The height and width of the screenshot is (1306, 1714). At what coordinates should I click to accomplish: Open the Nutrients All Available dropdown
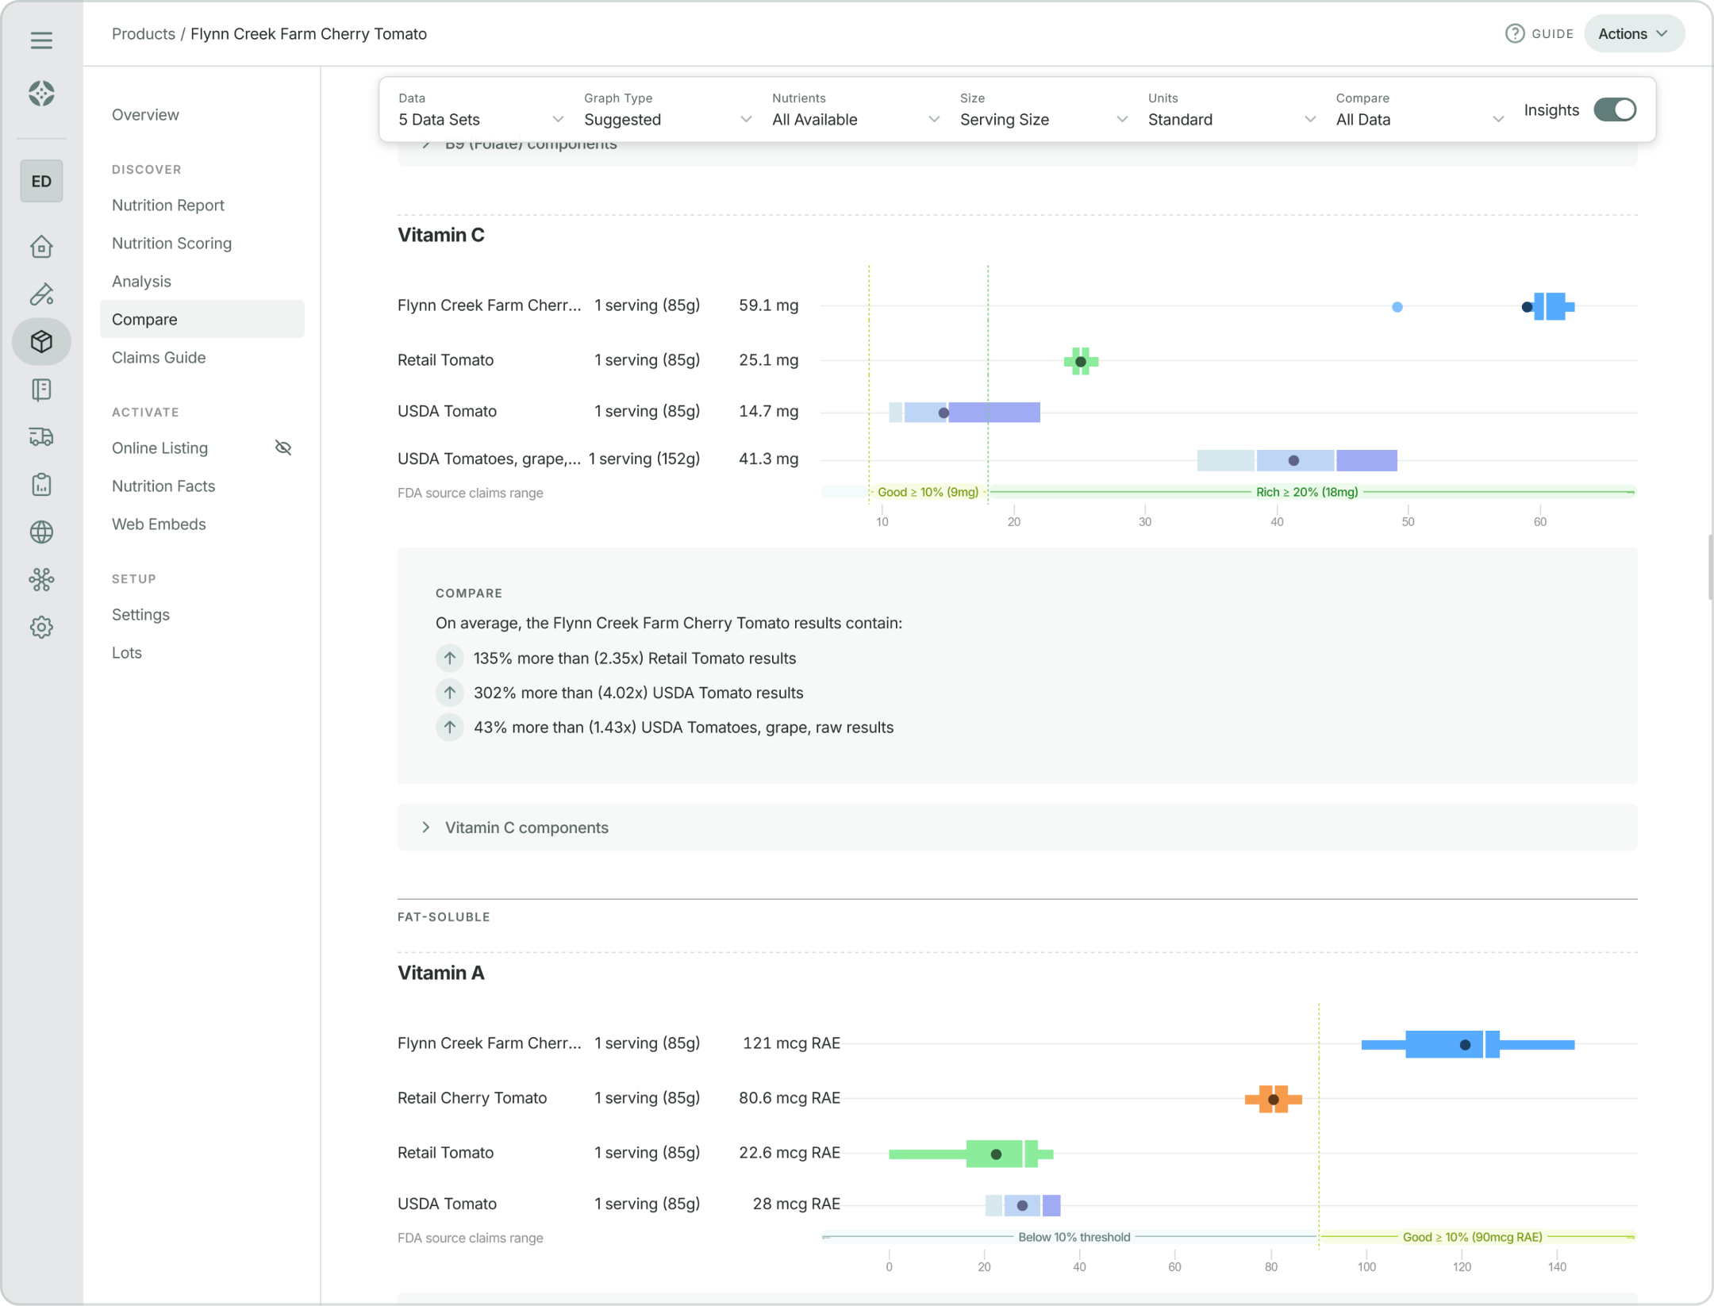[x=855, y=119]
